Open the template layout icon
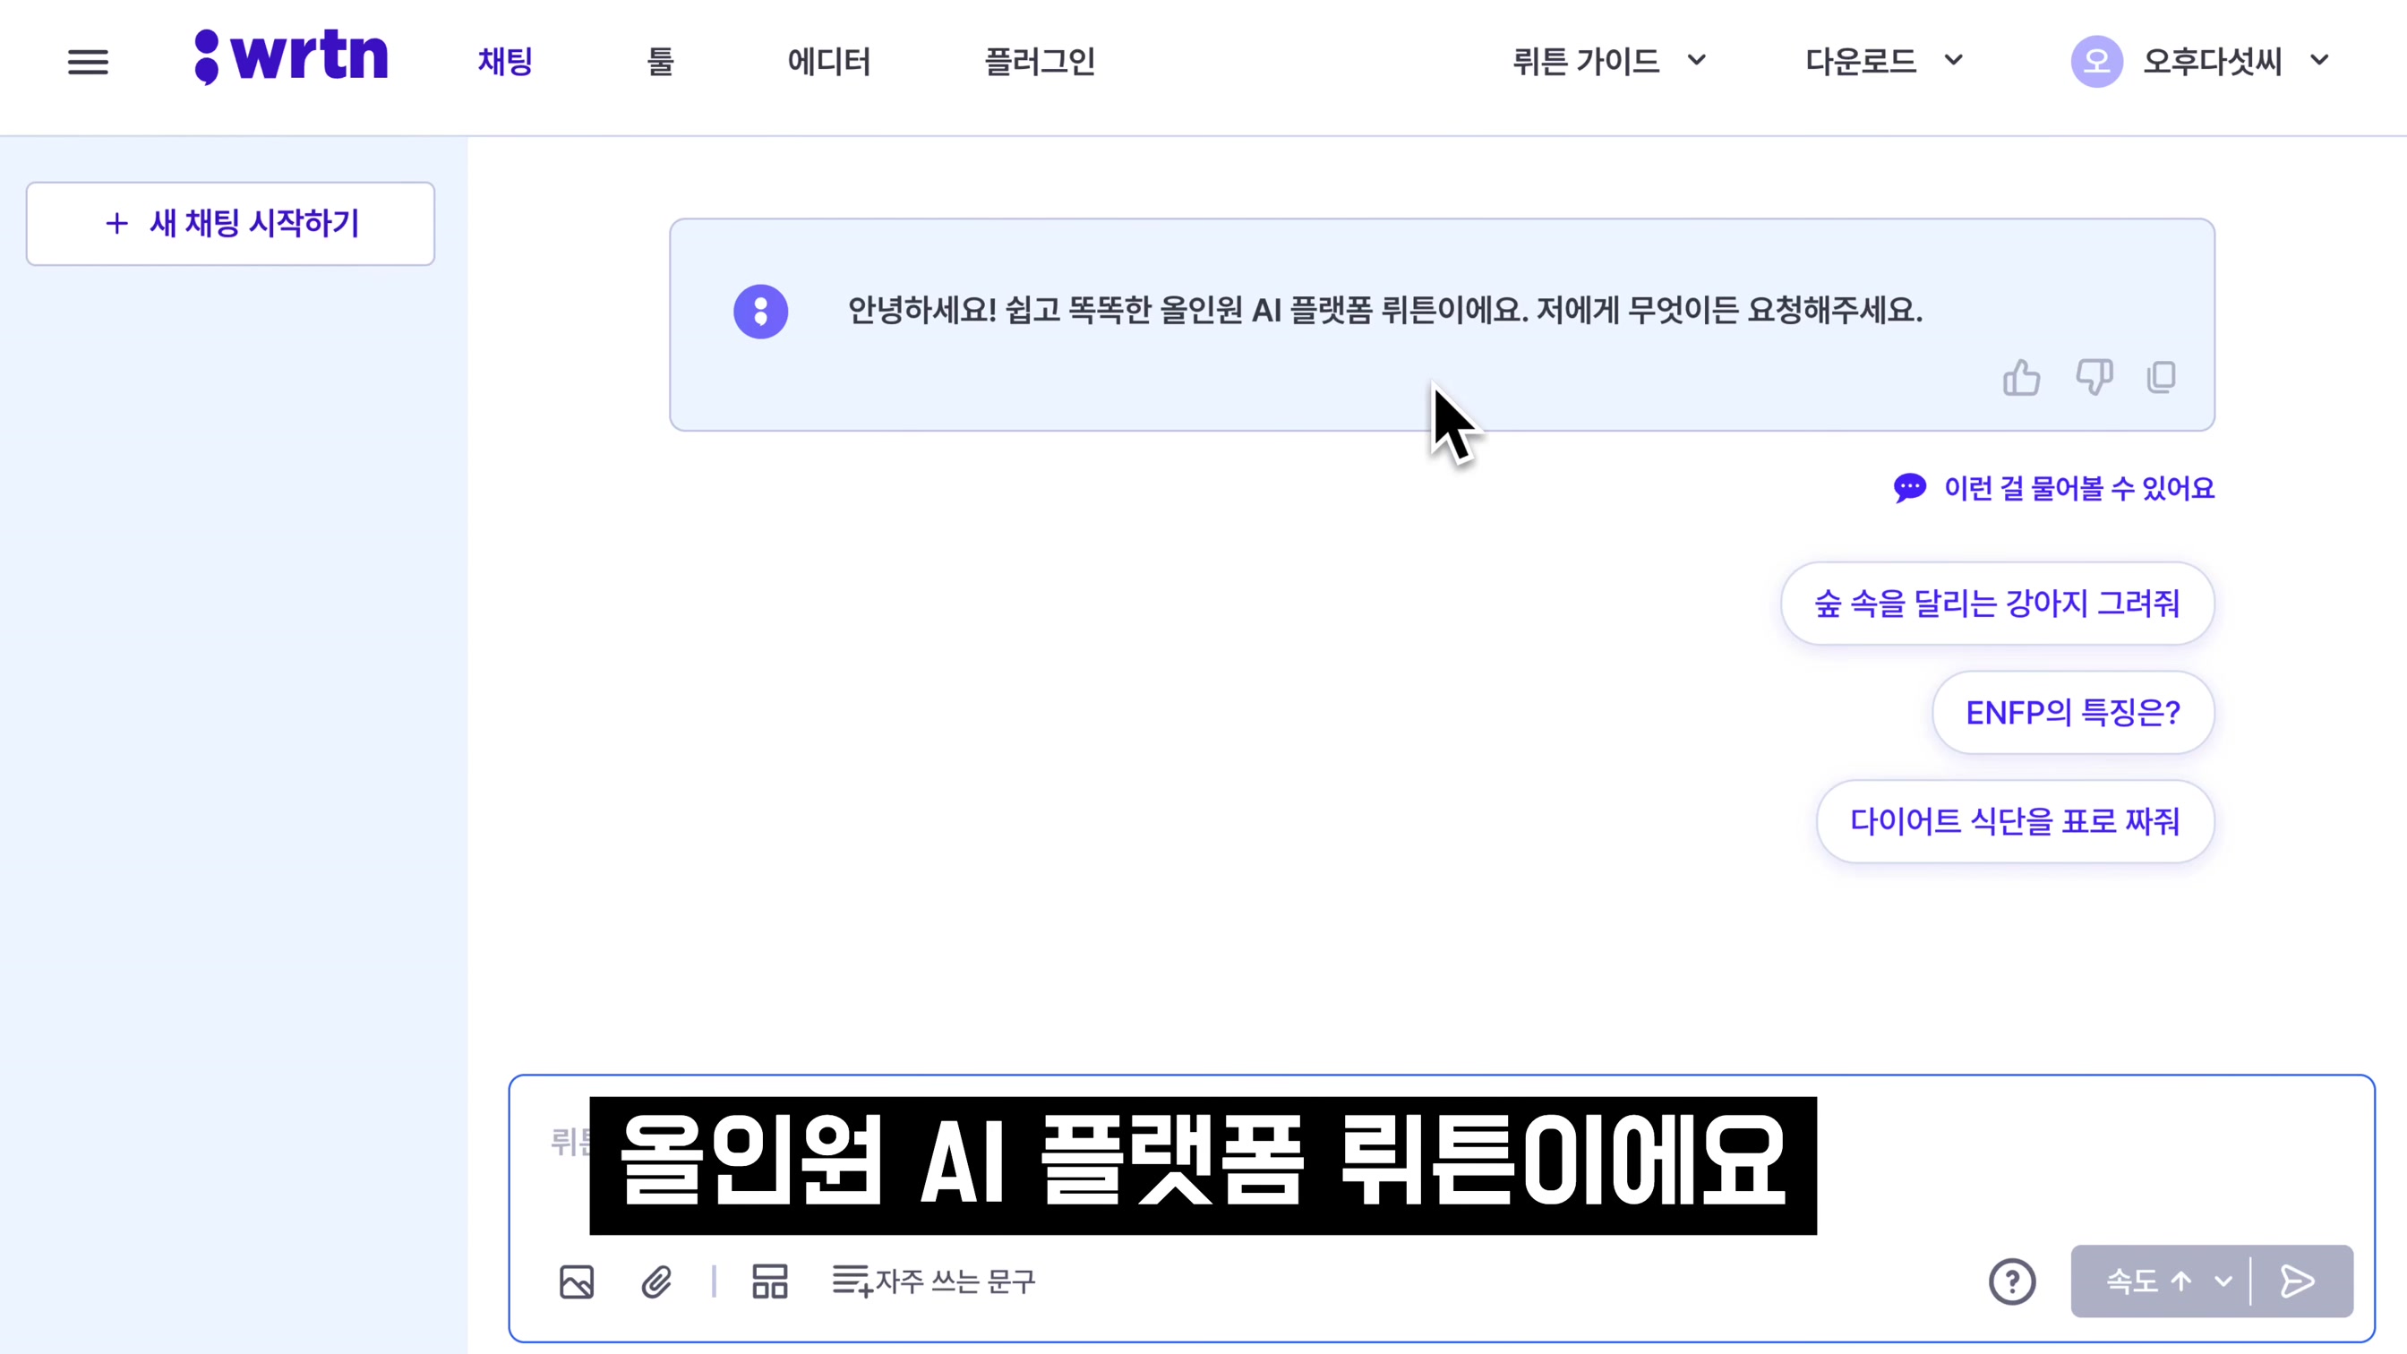2407x1354 pixels. (x=770, y=1282)
